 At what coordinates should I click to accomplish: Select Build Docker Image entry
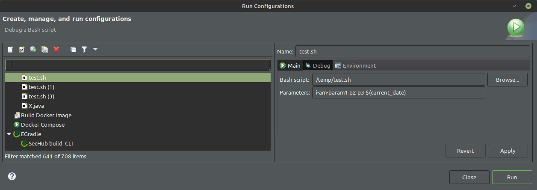click(x=46, y=115)
